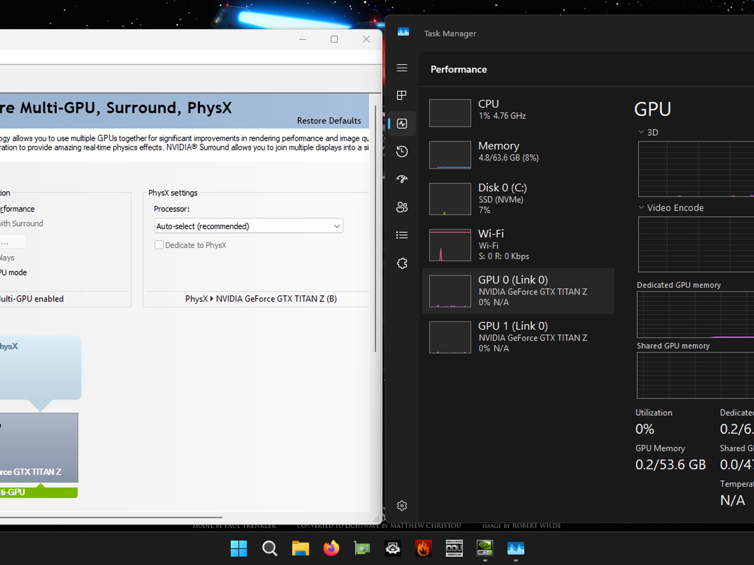The image size is (754, 565).
Task: Click the Dedicated GPU memory graph
Action: point(696,315)
